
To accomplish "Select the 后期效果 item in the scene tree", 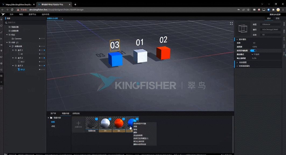I will tap(15, 31).
